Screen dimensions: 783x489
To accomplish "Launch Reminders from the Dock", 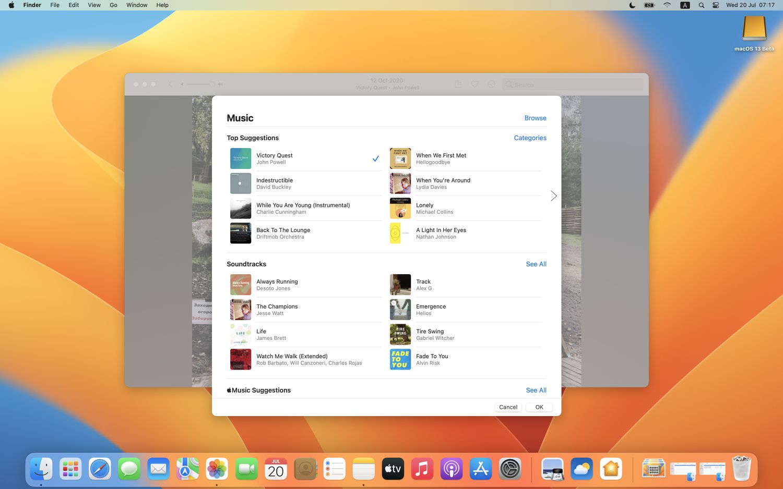I will point(335,469).
